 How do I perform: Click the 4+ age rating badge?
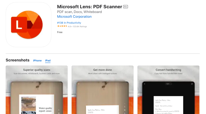click(126, 7)
